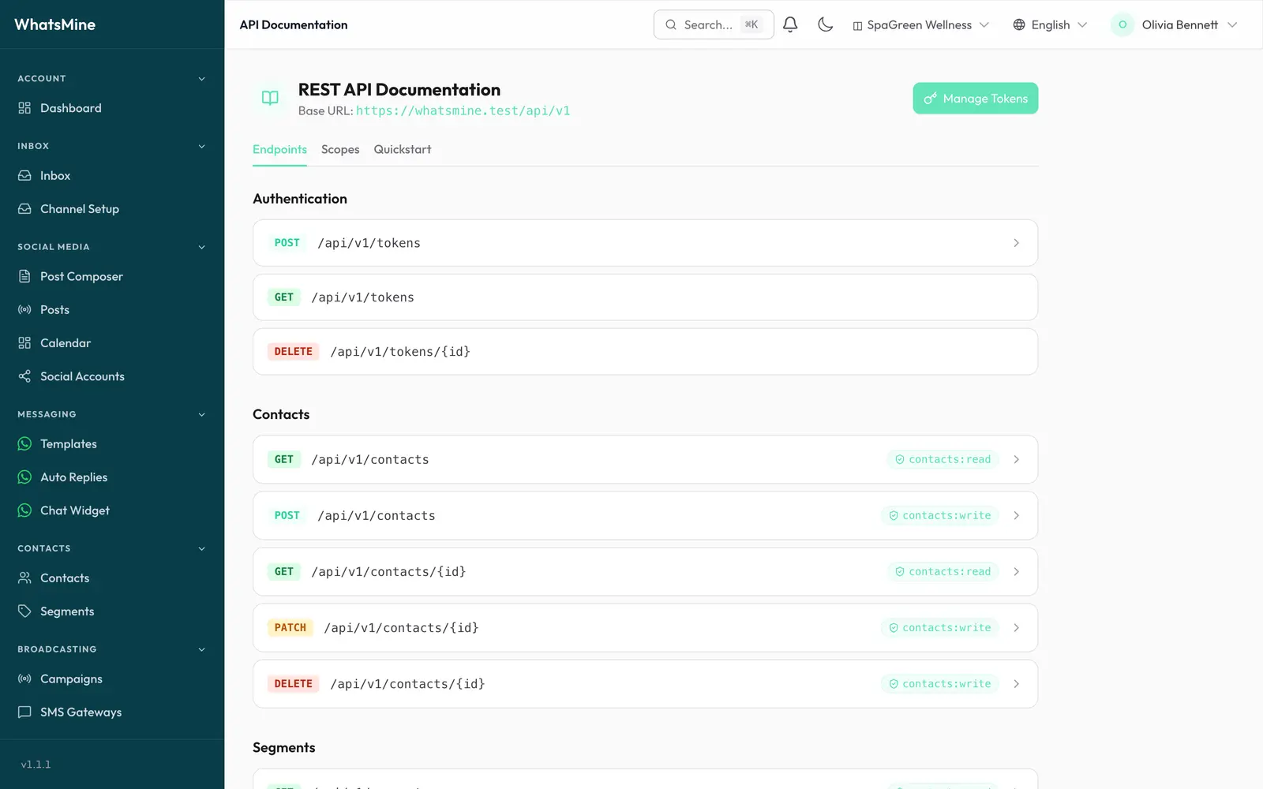Click the Auto Replies WhatsApp icon

pos(24,477)
